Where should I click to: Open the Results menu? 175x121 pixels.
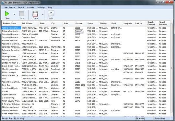[x=30, y=7]
